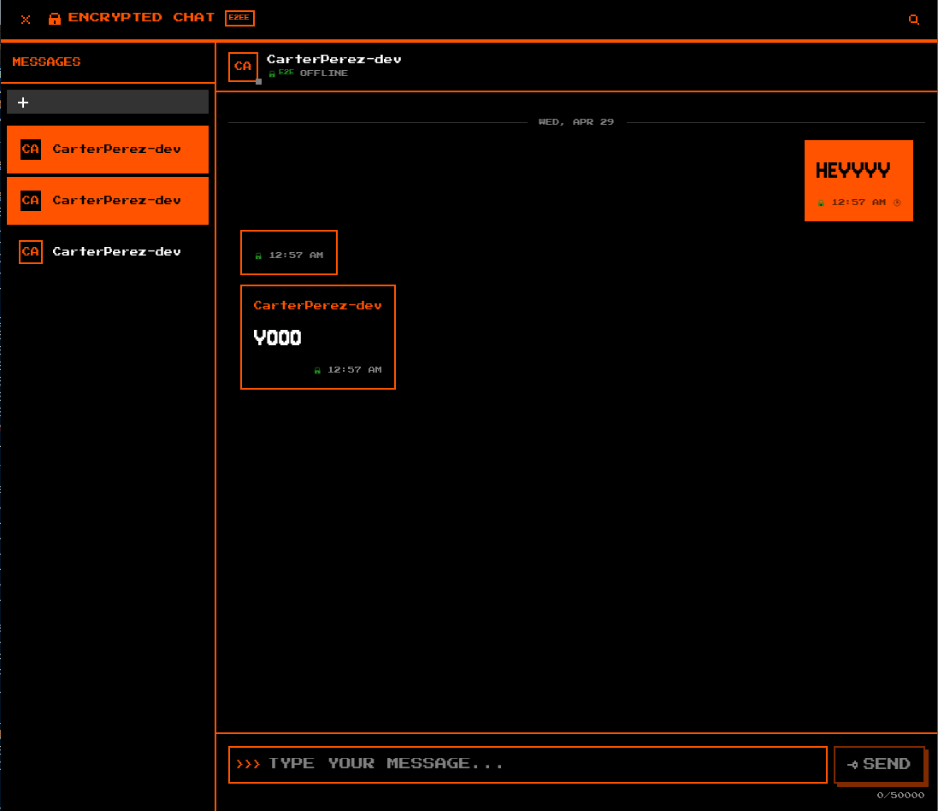
Task: Open search with the magnifier icon
Action: pos(913,19)
